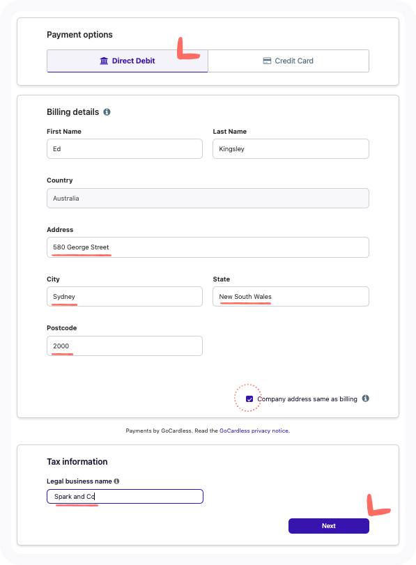
Task: Focus the First Name field
Action: pos(125,149)
